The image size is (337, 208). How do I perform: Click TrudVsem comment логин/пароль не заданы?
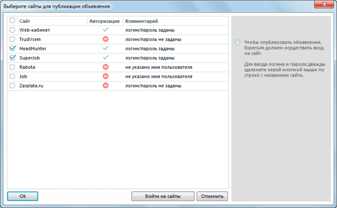click(x=153, y=39)
